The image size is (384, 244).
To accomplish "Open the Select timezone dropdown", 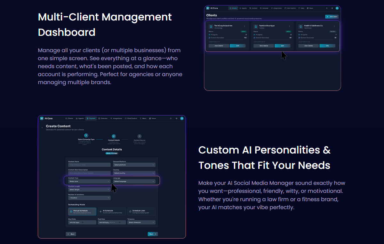I will [x=141, y=222].
